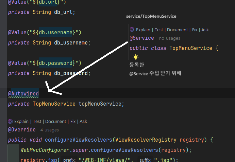Click the @Autowired annotation
The image size is (235, 162).
click(23, 94)
